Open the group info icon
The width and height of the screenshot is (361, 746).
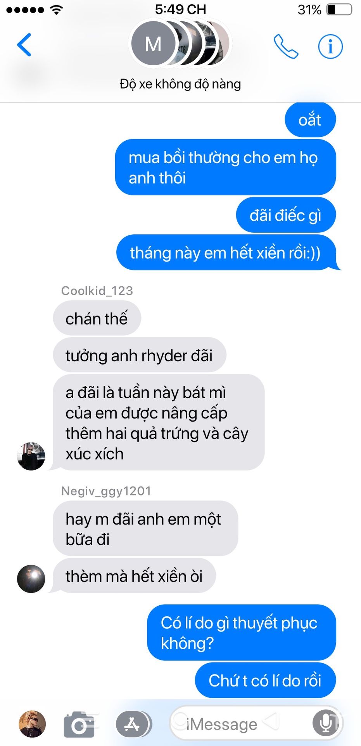pyautogui.click(x=330, y=47)
